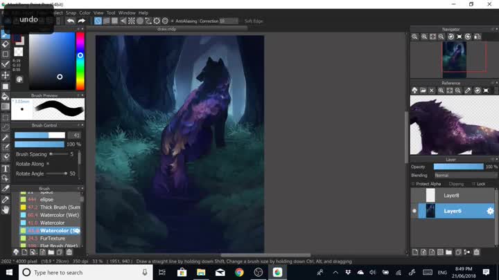Select the Hand pan tool
Screen dimensions: 499x280
click(6, 210)
